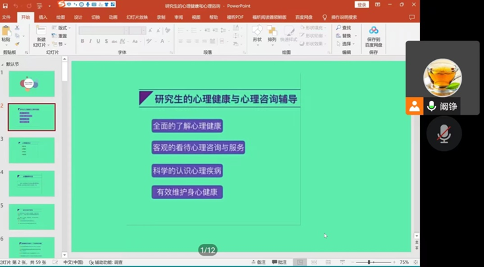
Task: Open the Insert ribbon tab
Action: pos(43,18)
